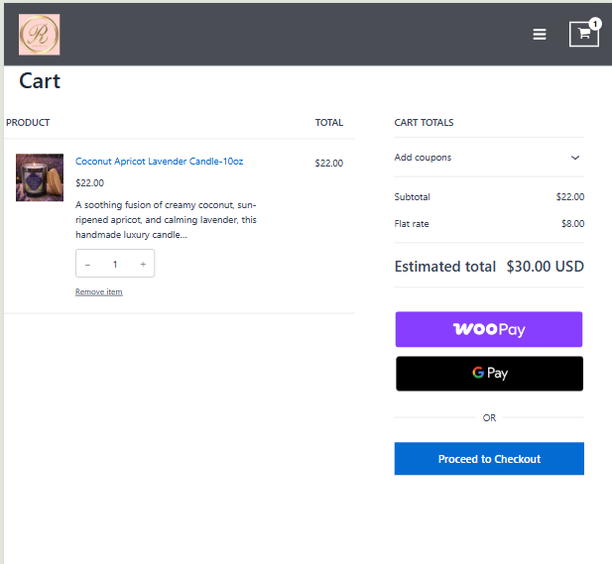Click the $30.00 USD estimated total
This screenshot has width=612, height=564.
(545, 267)
